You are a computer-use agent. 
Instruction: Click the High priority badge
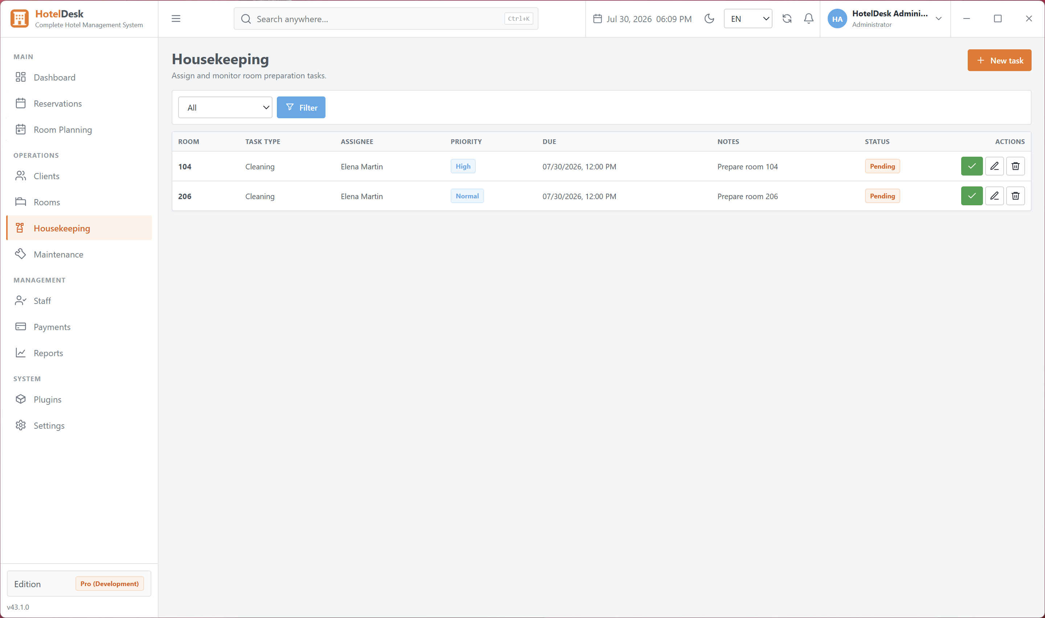463,166
